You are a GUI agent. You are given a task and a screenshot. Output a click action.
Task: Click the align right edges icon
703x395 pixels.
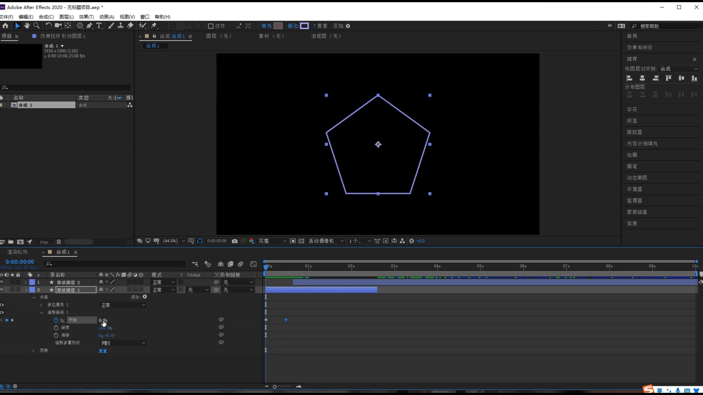tap(655, 78)
